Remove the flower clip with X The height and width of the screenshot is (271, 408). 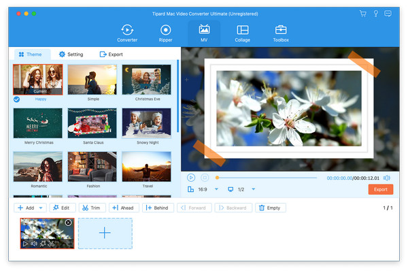coord(68,223)
